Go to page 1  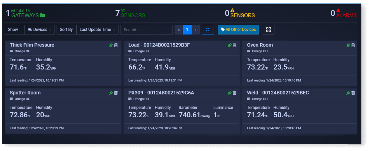pos(187,30)
